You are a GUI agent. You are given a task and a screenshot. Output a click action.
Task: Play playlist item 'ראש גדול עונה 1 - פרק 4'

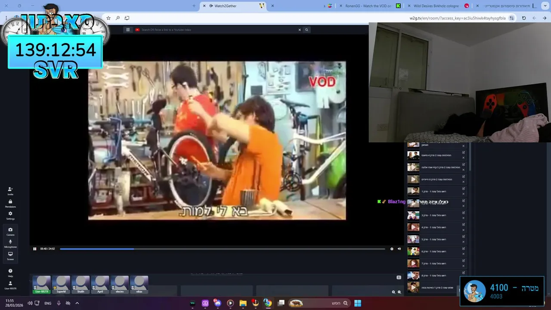413,227
